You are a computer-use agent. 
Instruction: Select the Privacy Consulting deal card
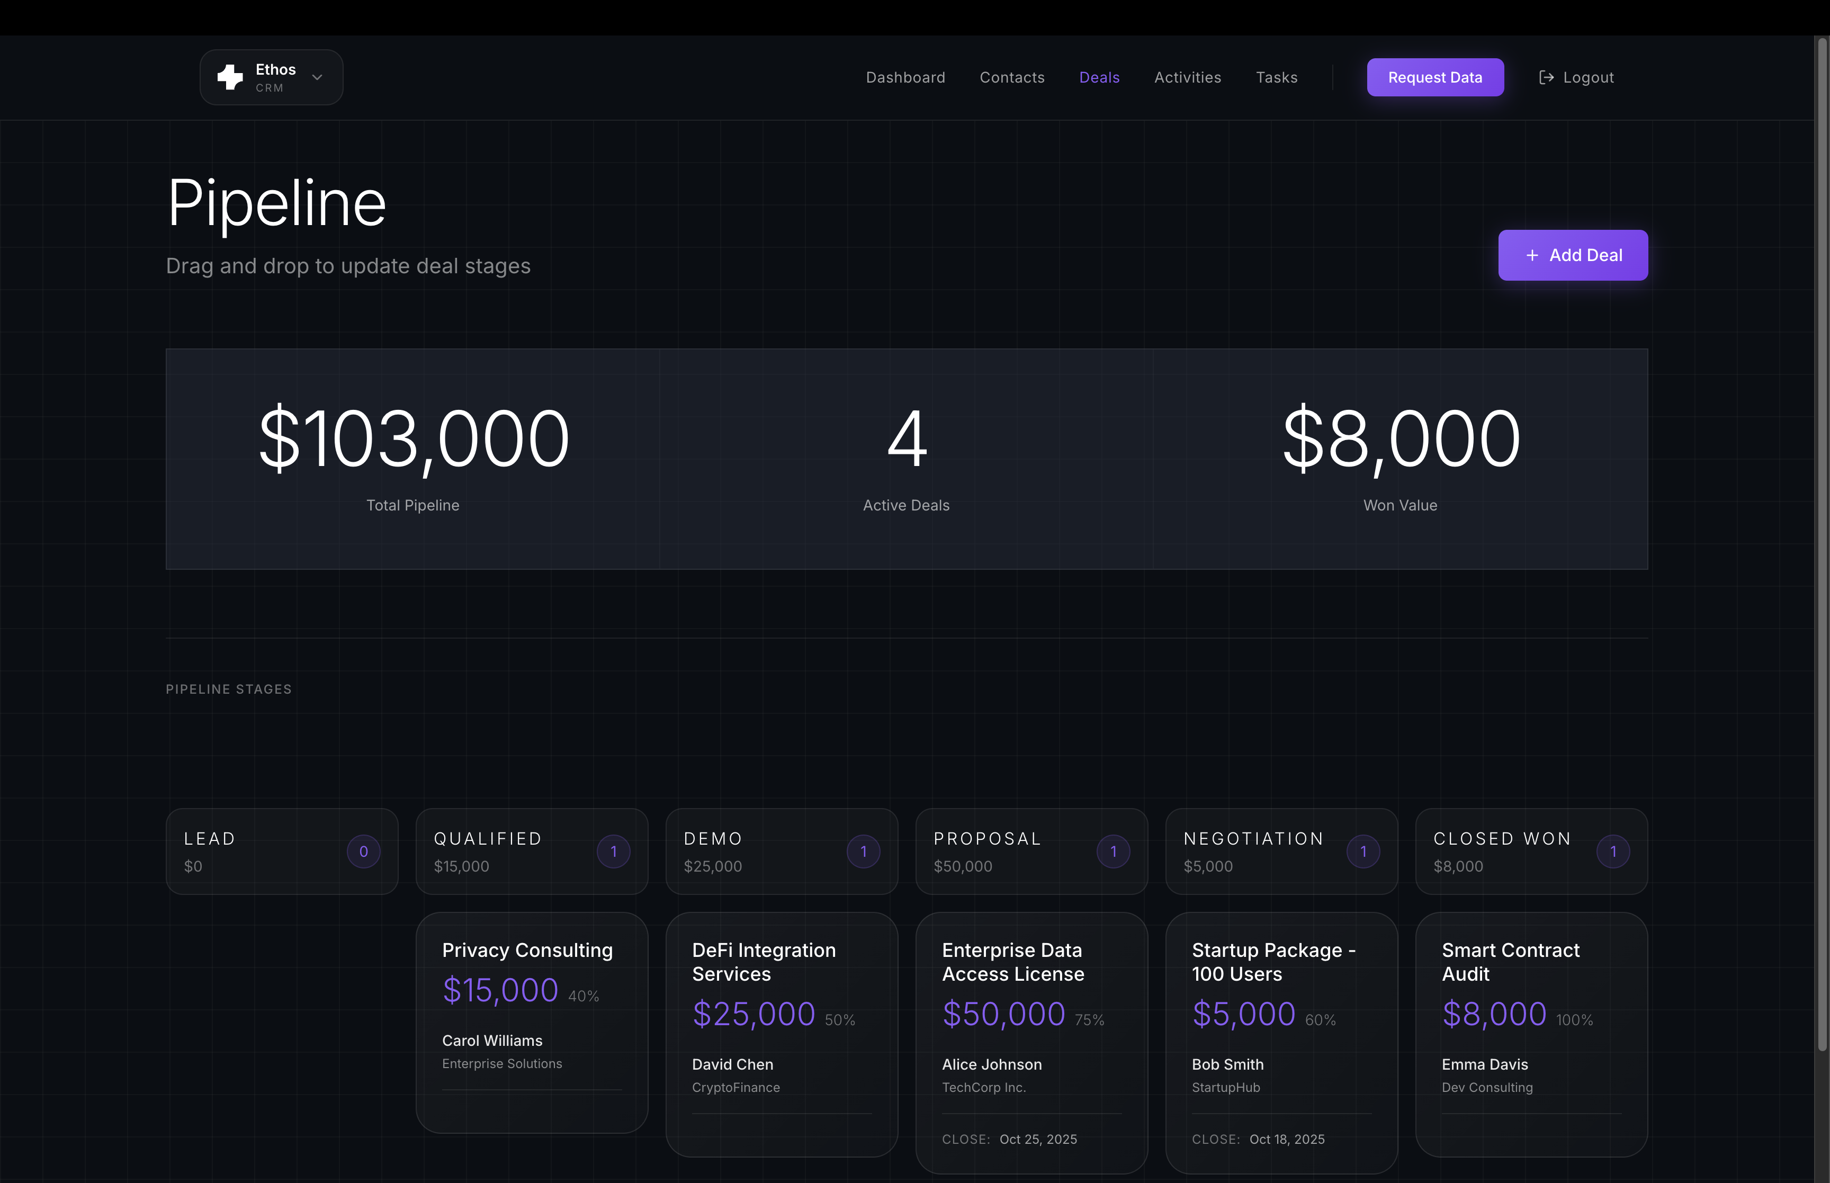pos(532,1021)
